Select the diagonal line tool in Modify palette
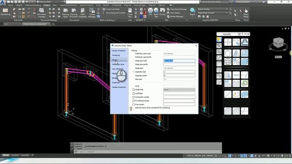 pyautogui.click(x=228, y=94)
